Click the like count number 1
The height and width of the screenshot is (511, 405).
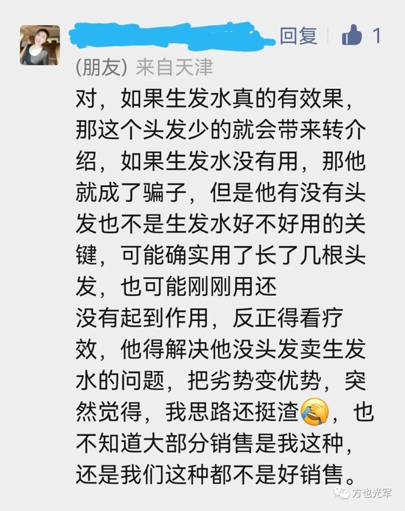click(x=377, y=35)
